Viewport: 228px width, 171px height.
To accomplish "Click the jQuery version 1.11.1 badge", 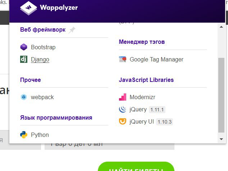I will (x=157, y=110).
